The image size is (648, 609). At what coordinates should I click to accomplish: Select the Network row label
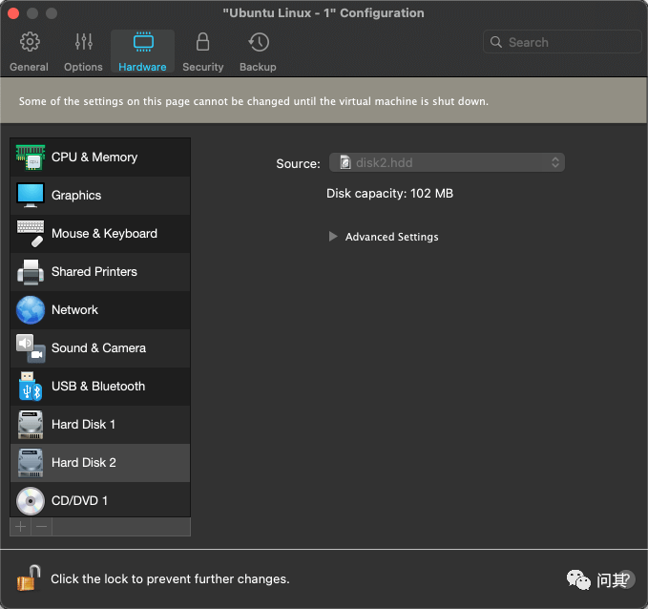74,310
